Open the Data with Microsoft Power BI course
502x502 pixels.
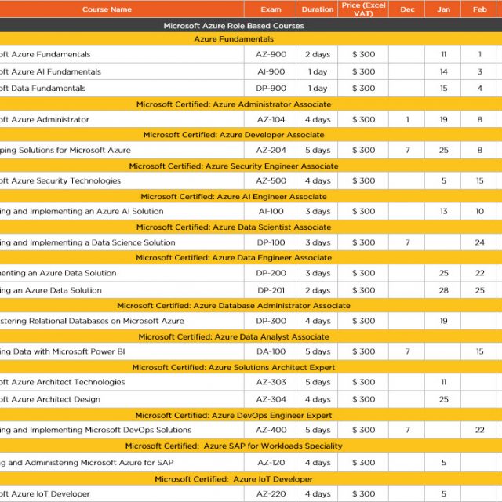tap(62, 352)
